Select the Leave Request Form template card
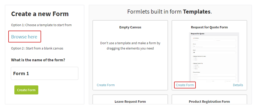Screen dimensions: 257x110 coord(130,99)
